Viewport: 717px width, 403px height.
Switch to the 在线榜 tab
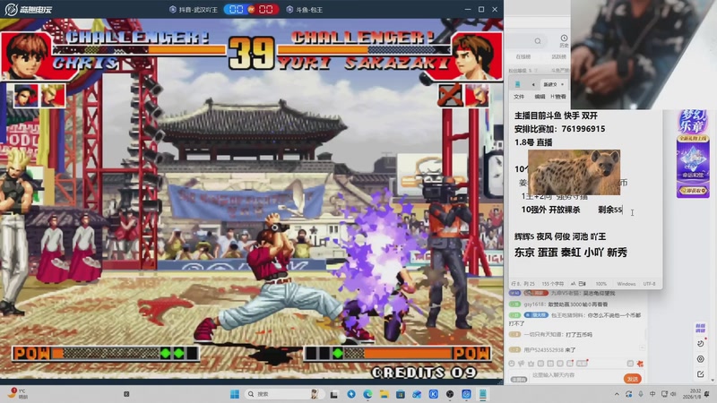coord(523,56)
